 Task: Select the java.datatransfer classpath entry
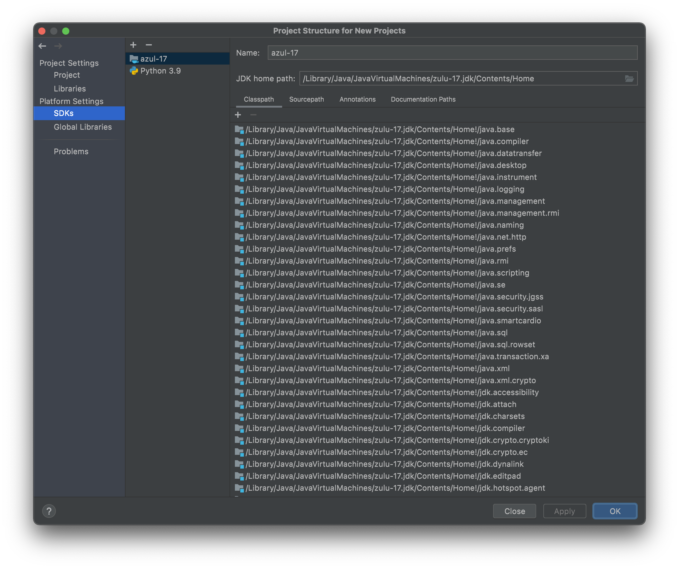tap(437, 153)
